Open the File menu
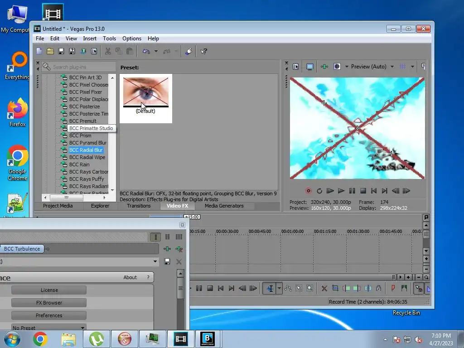464x348 pixels. [40, 39]
